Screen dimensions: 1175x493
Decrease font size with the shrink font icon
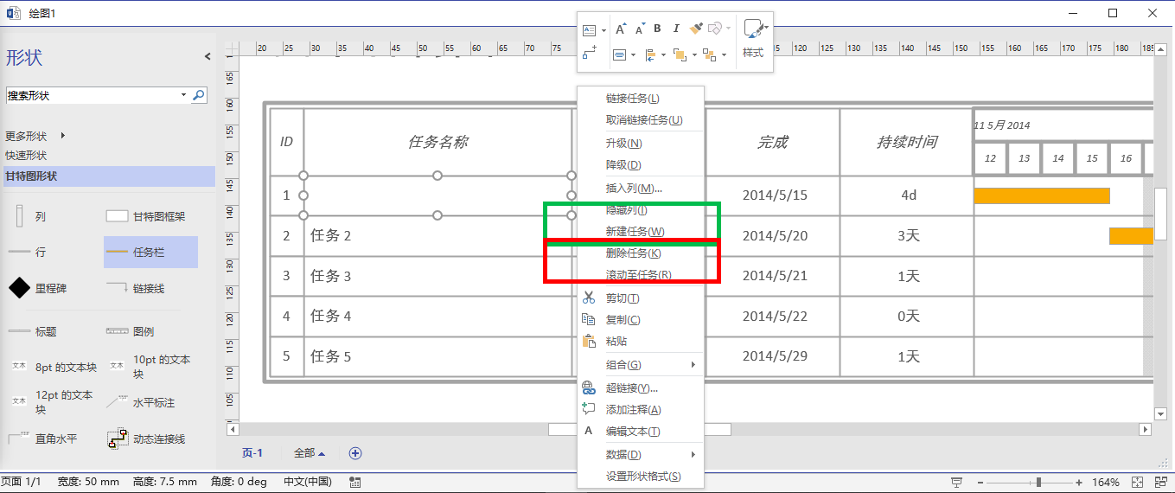tap(640, 29)
